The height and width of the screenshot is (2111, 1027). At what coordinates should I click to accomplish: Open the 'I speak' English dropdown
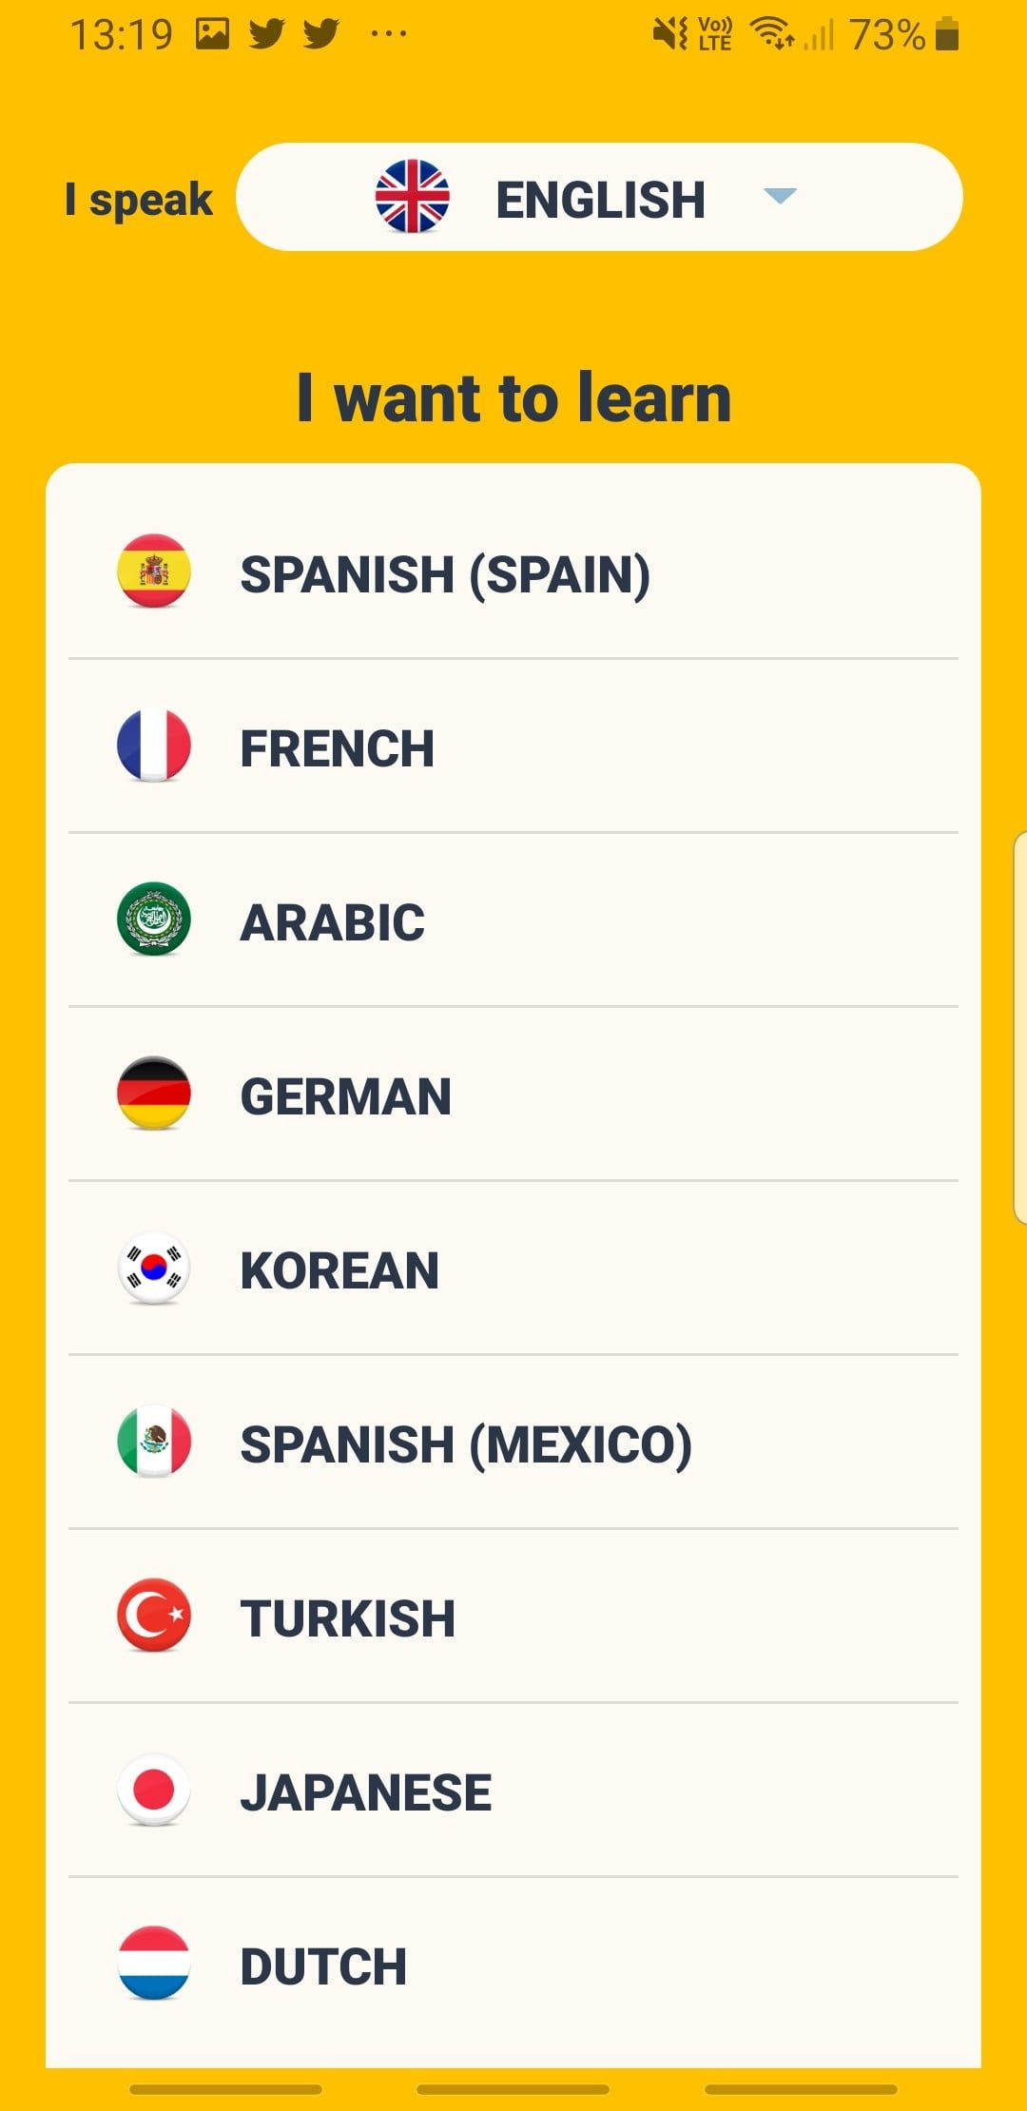click(x=599, y=198)
